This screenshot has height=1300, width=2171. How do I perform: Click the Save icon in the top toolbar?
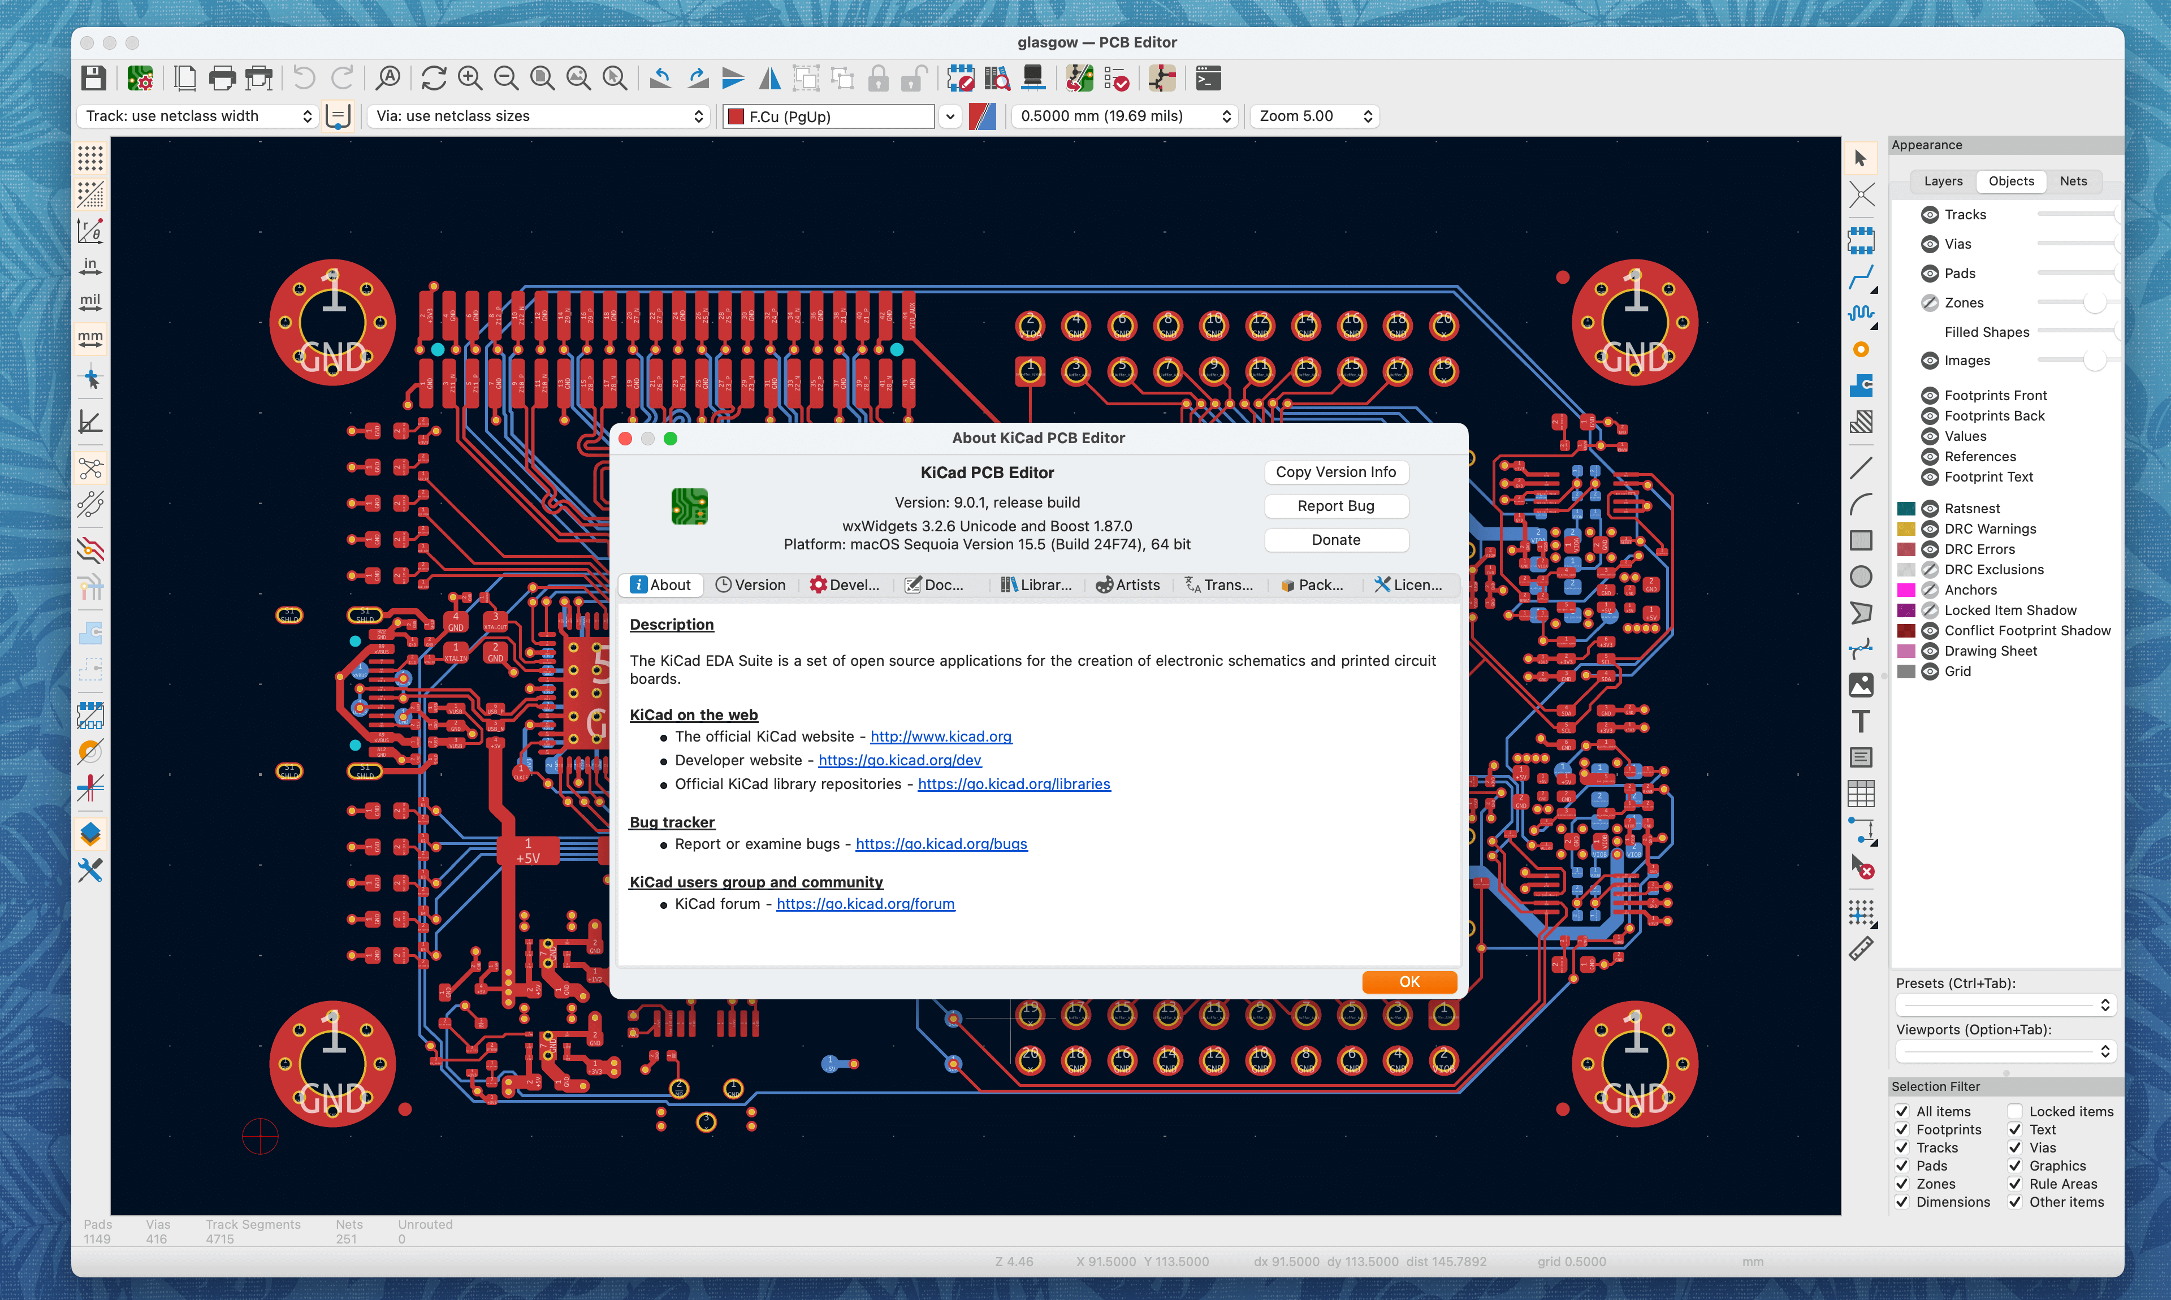pyautogui.click(x=93, y=79)
